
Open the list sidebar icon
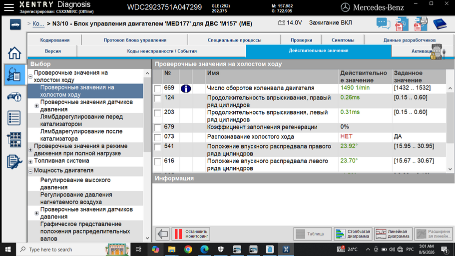pyautogui.click(x=14, y=118)
